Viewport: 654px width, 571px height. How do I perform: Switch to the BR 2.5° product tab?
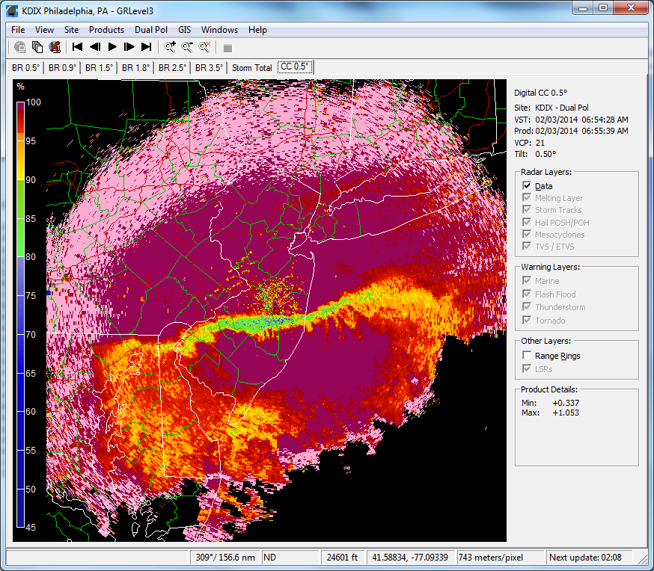pyautogui.click(x=172, y=67)
